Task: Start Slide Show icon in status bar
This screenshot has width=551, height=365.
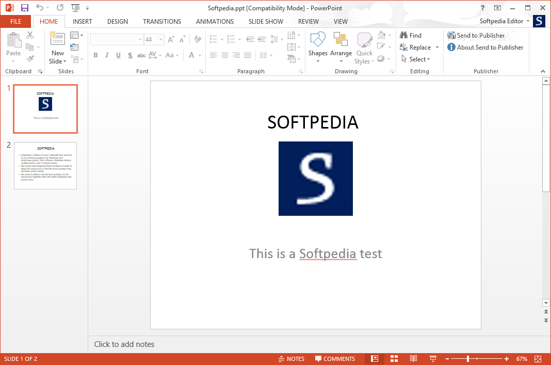Action: 433,359
